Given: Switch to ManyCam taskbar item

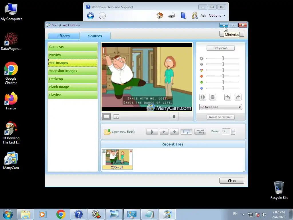Looking at the screenshot, I should click(x=168, y=214).
